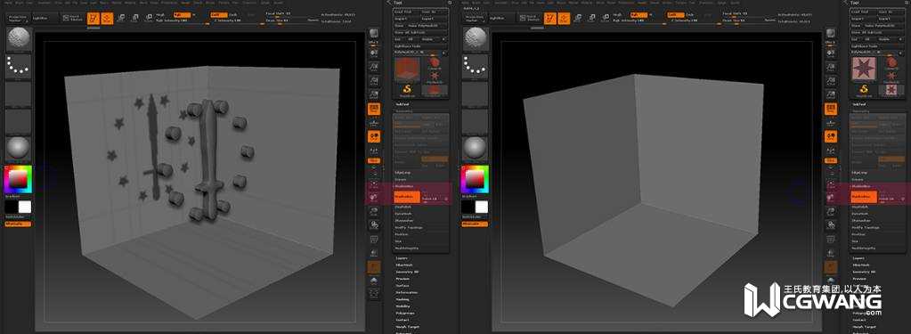911x334 pixels.
Task: Select the white main color swatch in left window
Action: click(25, 207)
